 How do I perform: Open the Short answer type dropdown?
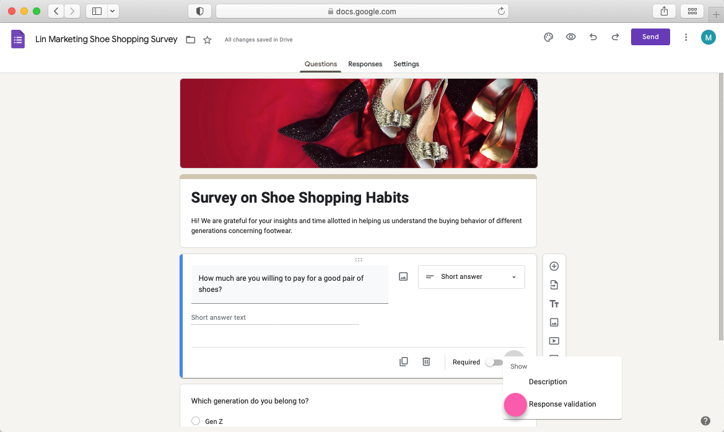[x=471, y=277]
